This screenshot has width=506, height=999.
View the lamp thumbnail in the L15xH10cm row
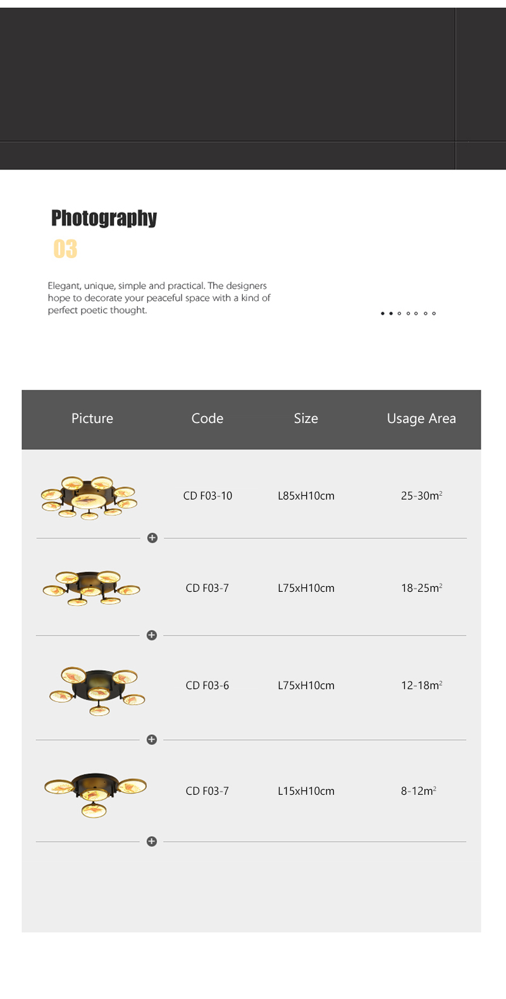95,793
